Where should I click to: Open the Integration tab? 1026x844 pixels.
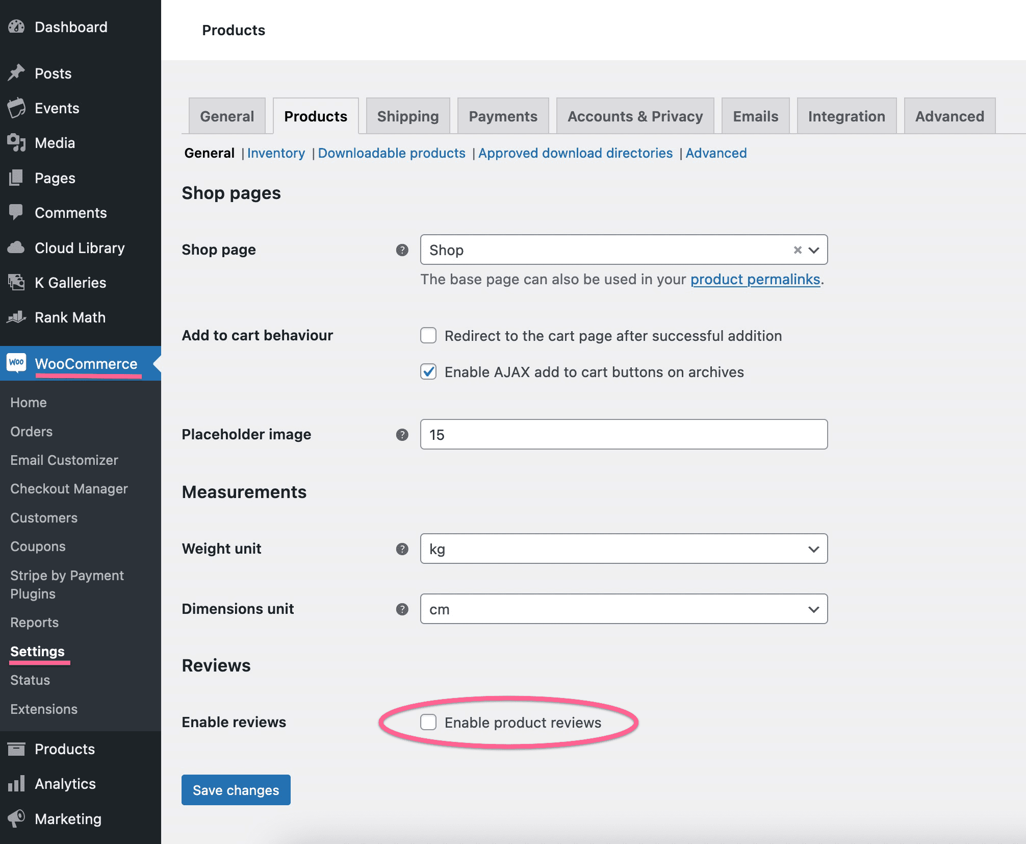(847, 116)
